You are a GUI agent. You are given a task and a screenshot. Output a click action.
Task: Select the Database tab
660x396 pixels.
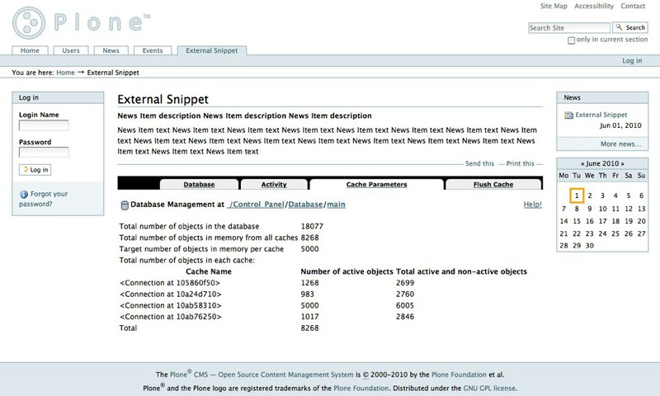coord(199,185)
